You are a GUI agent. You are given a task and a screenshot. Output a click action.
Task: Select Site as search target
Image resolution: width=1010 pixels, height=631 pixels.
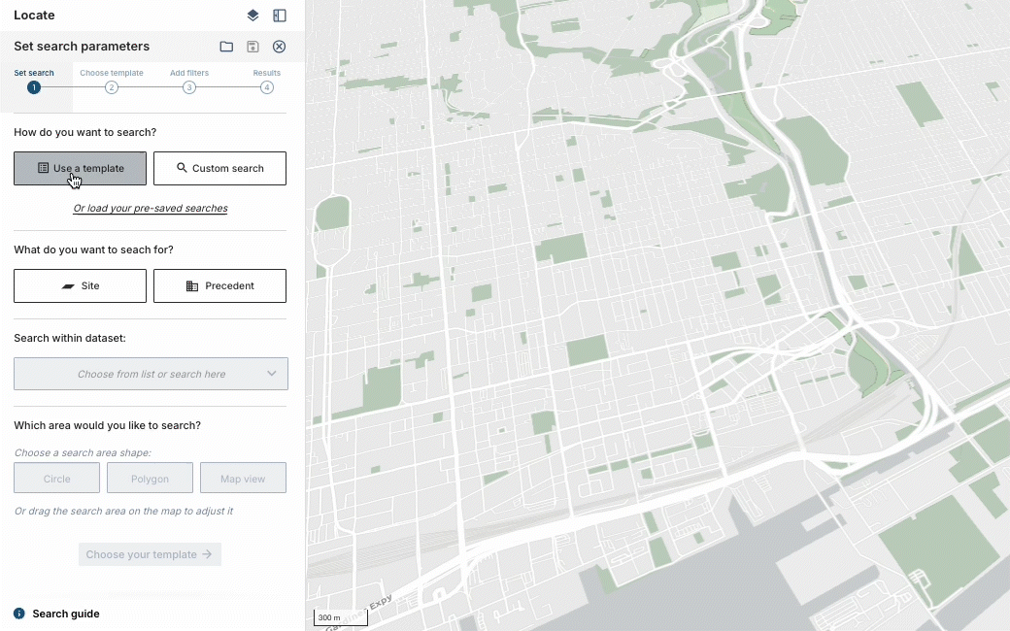[x=80, y=286]
